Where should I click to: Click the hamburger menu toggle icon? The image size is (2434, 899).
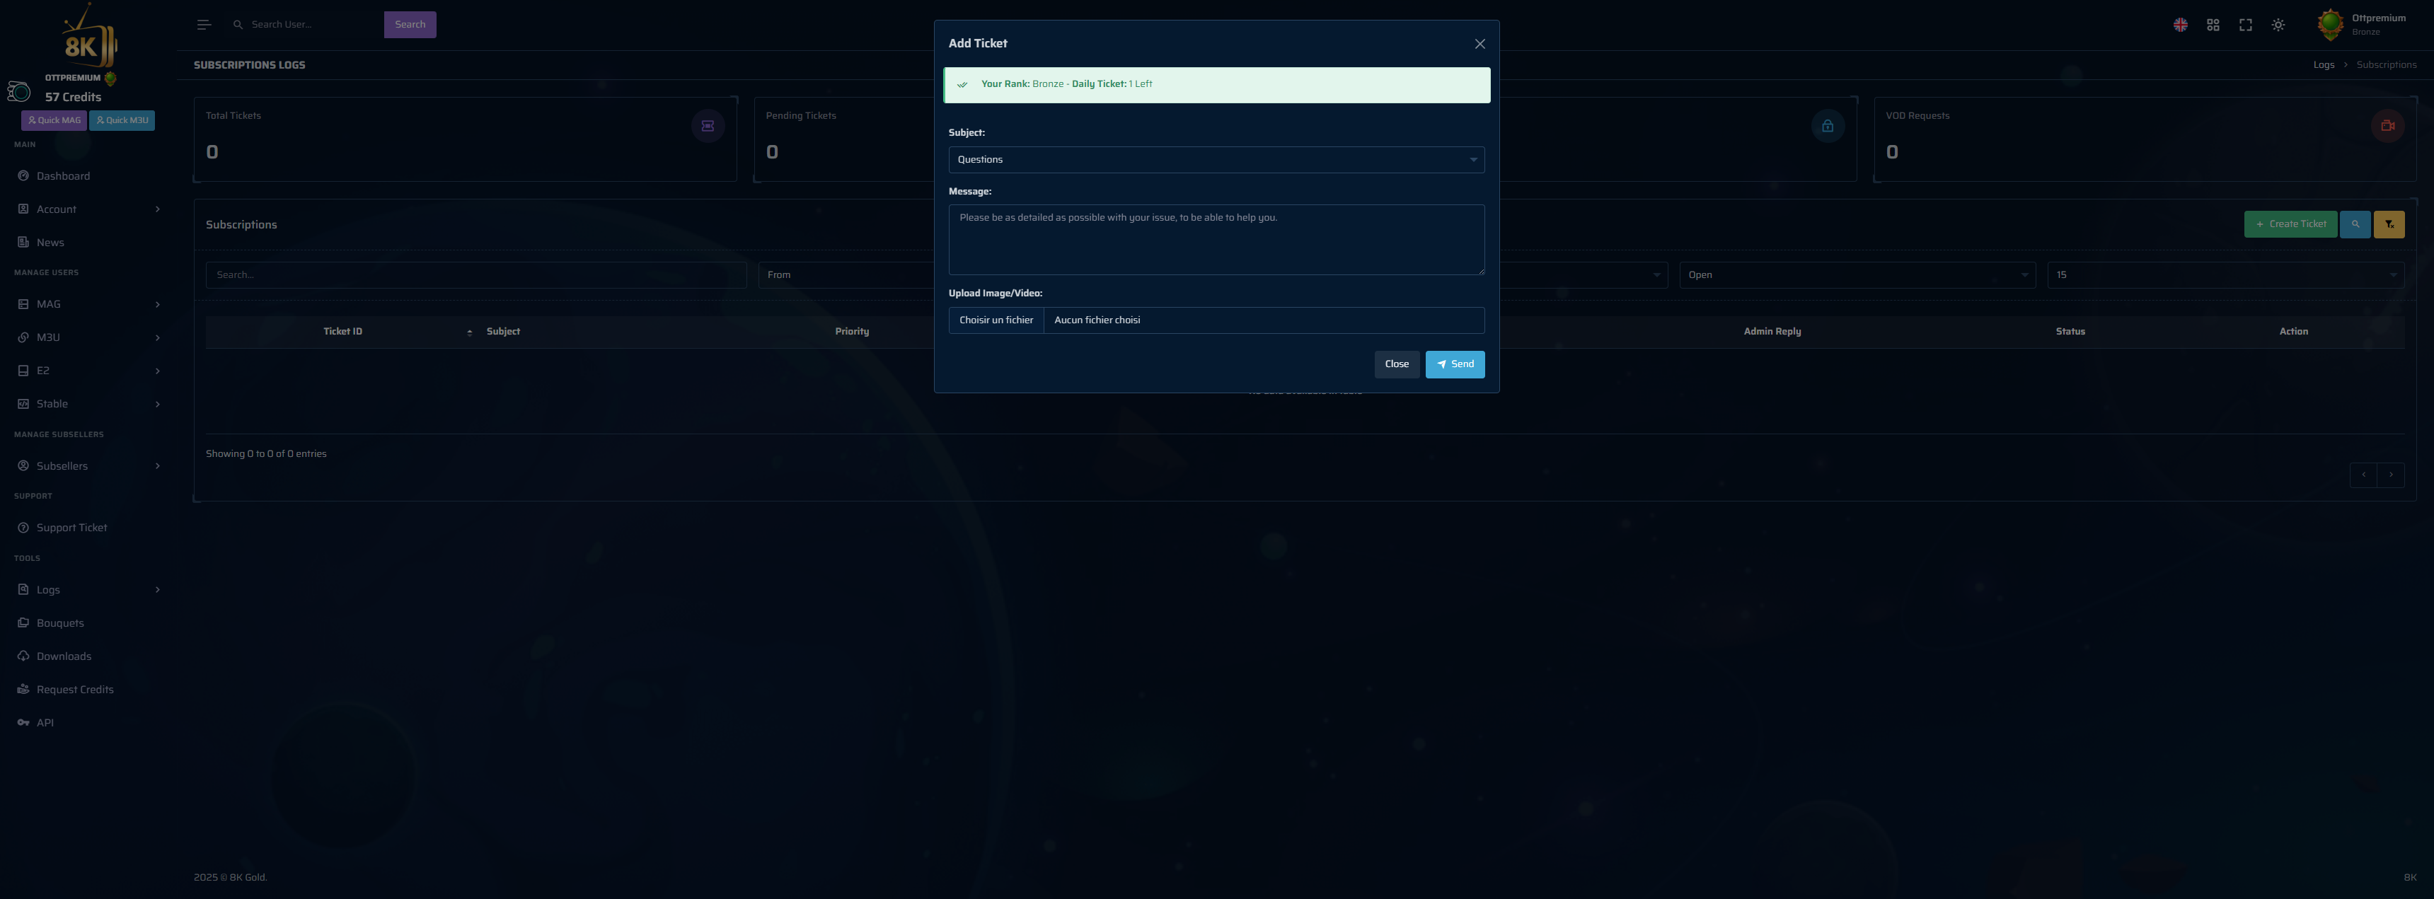[x=203, y=25]
